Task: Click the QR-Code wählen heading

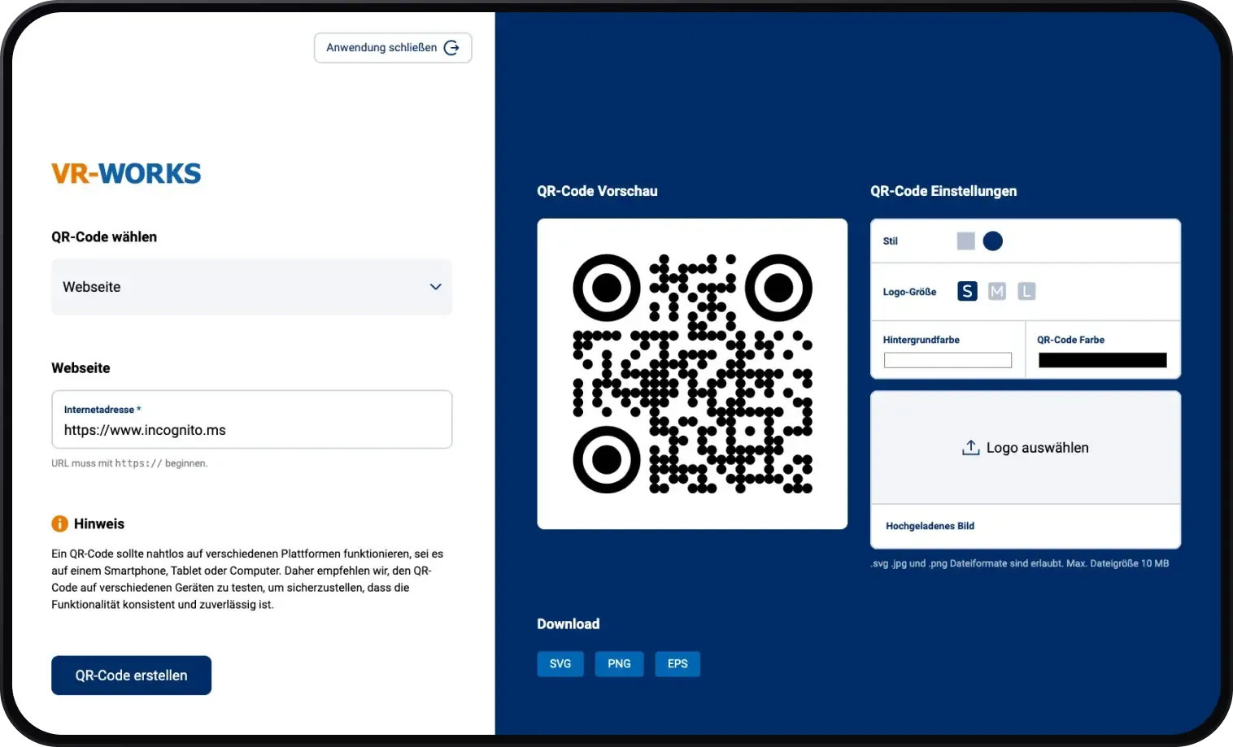Action: (104, 237)
